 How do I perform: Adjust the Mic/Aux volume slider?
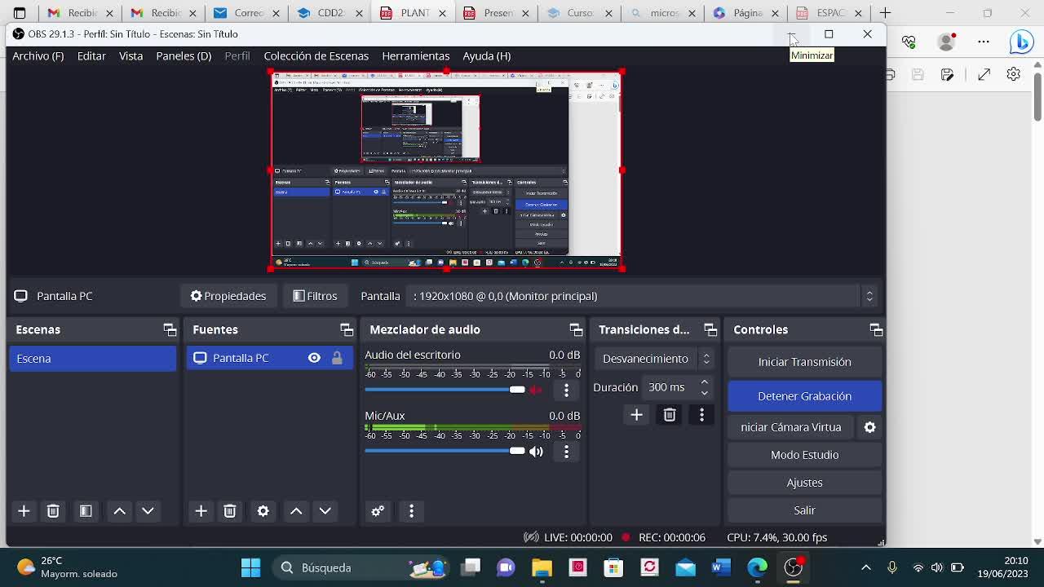click(x=517, y=451)
